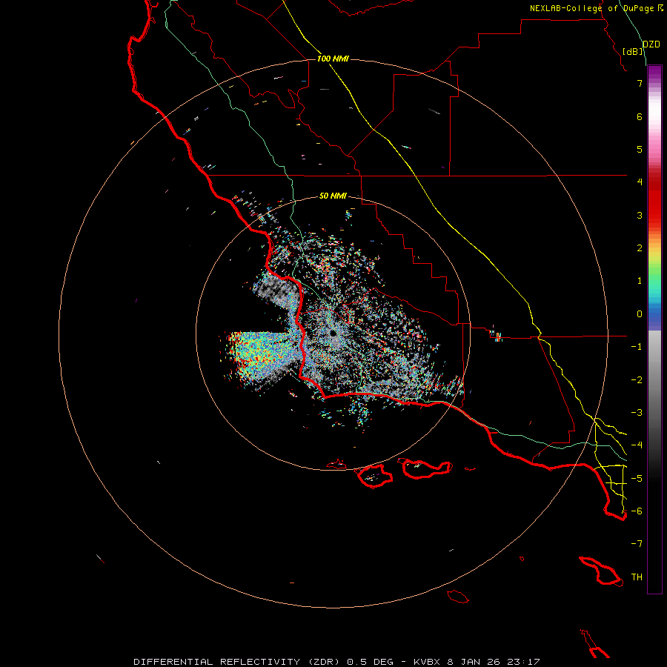Click the -1 value on the dB scale
Screen dimensions: 667x667
(x=637, y=347)
